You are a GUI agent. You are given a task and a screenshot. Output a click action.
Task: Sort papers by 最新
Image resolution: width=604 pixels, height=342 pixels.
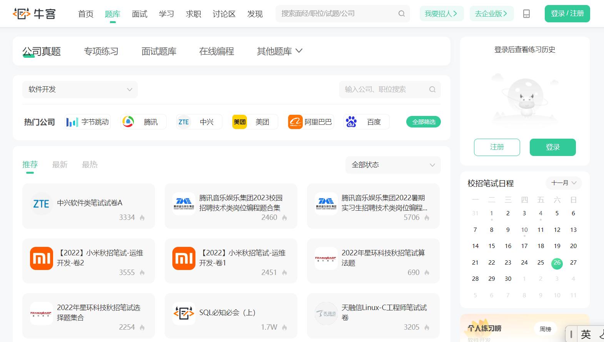point(60,165)
